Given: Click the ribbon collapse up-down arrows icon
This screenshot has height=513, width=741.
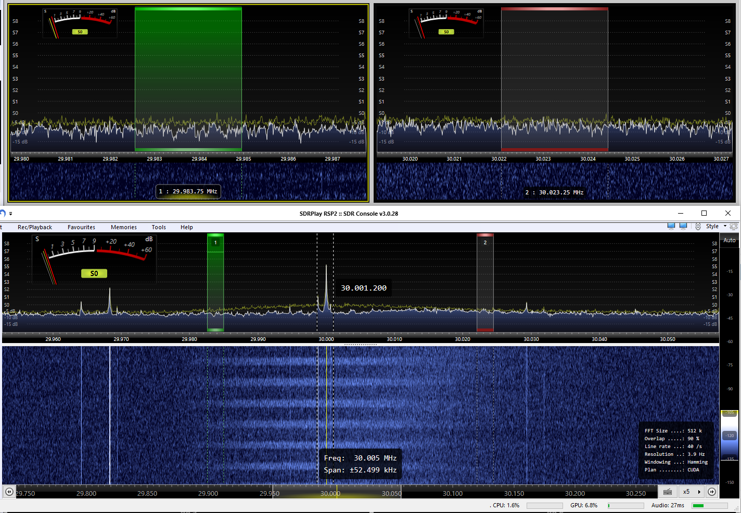Looking at the screenshot, I should (698, 227).
